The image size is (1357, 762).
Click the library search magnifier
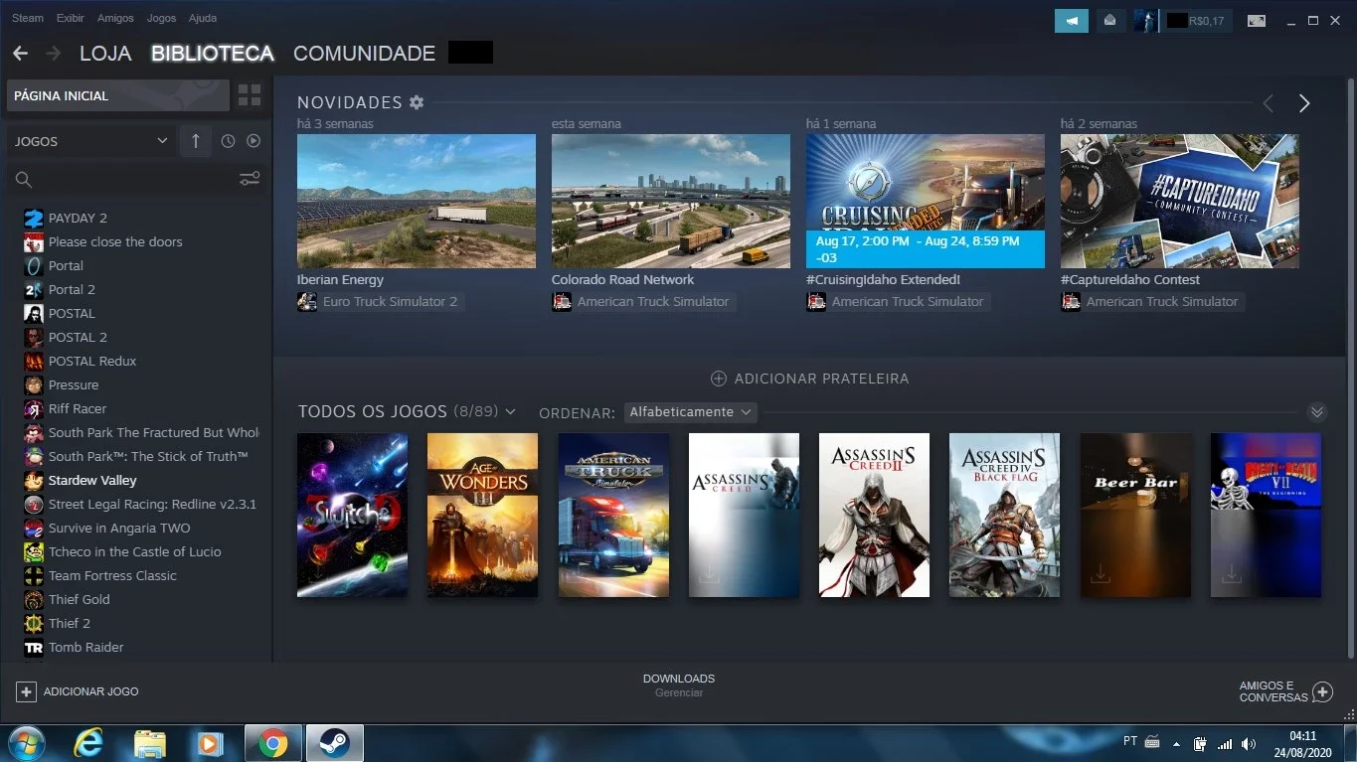coord(24,180)
